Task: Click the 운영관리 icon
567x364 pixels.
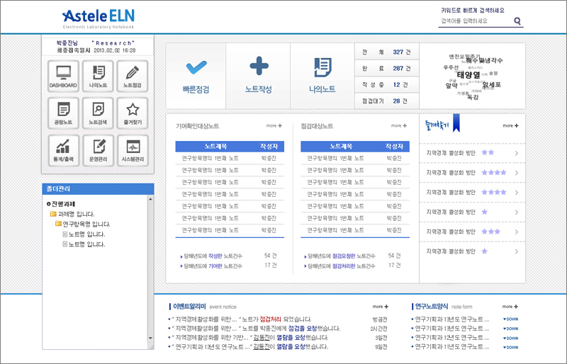Action: (98, 150)
